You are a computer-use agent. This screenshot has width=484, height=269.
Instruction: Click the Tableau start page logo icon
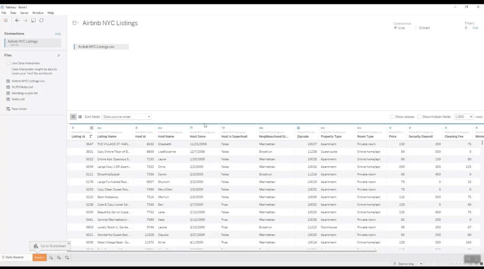(6, 20)
